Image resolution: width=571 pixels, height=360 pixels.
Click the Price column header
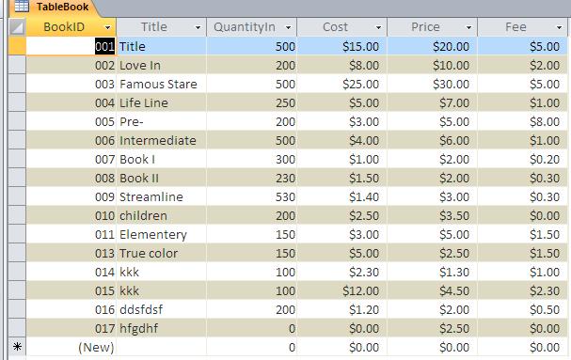433,27
